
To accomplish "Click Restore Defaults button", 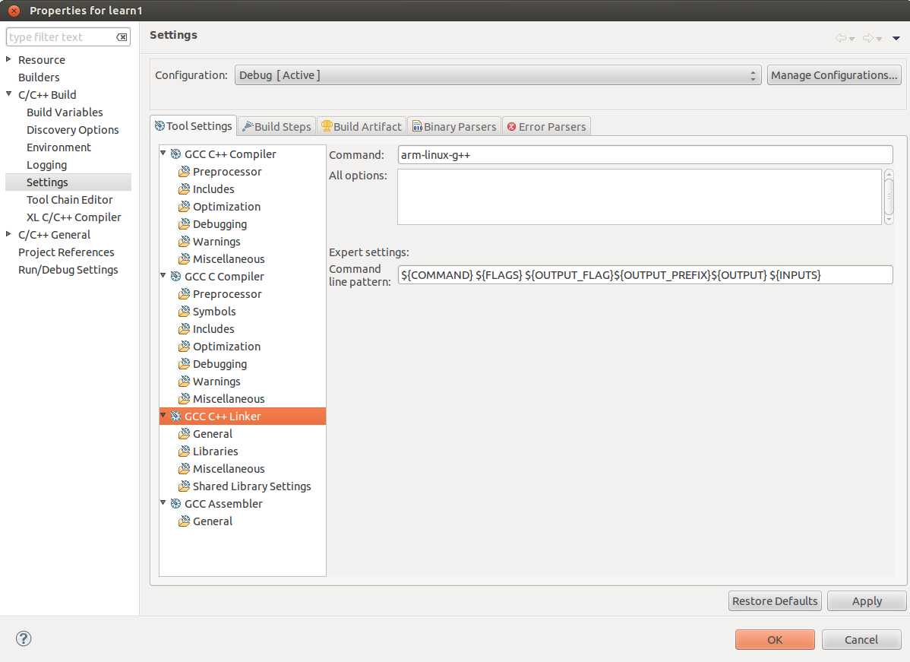I will [x=775, y=601].
